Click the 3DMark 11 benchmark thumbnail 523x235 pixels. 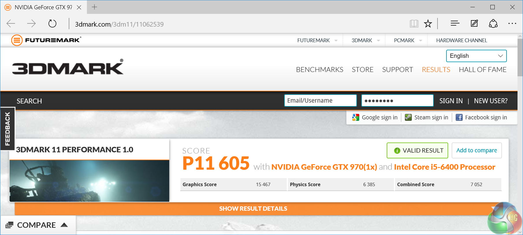(89, 181)
